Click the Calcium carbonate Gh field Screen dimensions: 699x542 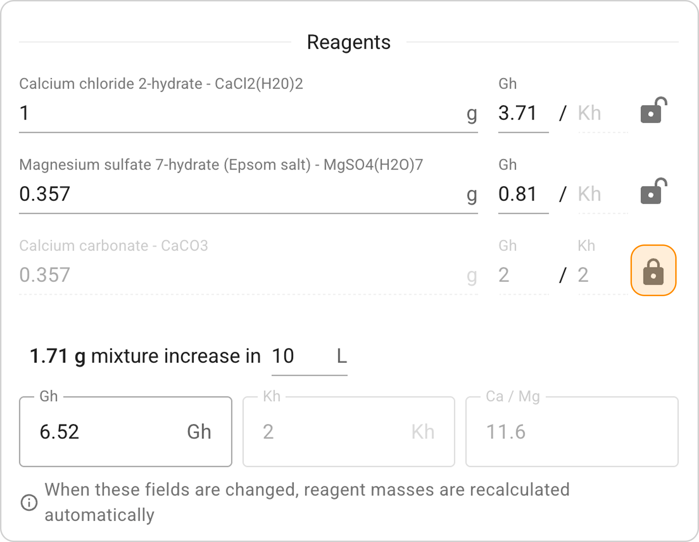pos(523,275)
